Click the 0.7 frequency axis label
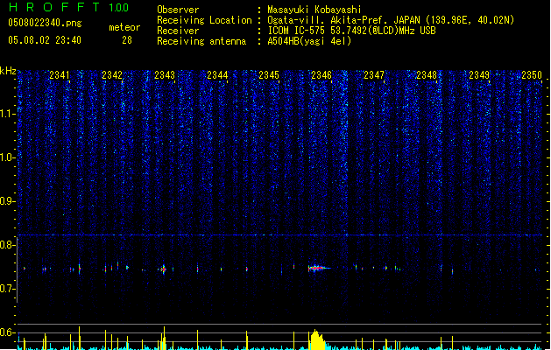Viewport: 551px width, 350px height. (7, 289)
